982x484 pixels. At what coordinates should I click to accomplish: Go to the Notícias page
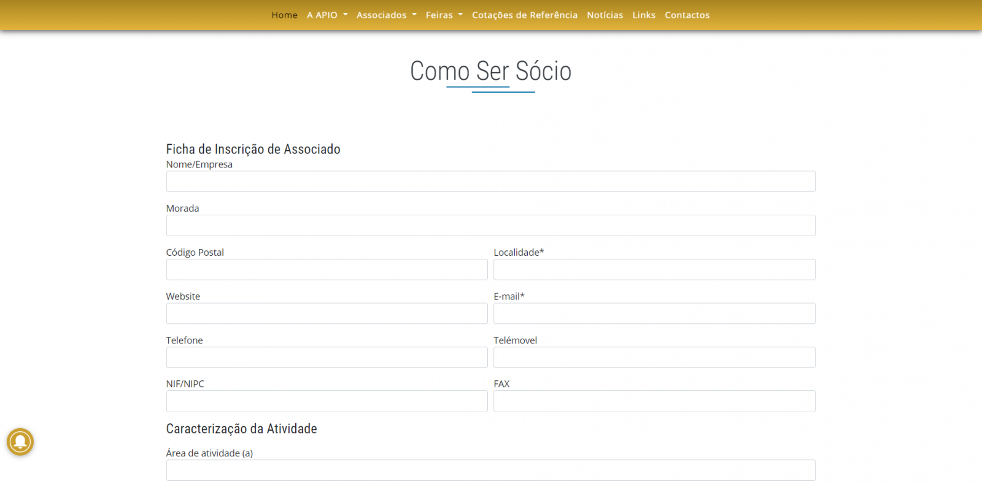click(605, 15)
